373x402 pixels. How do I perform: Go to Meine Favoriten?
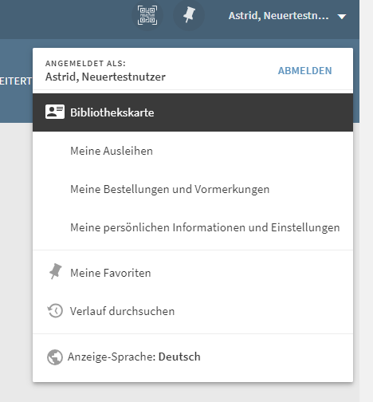(x=193, y=273)
